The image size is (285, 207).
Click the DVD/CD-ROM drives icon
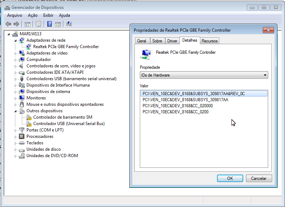[x=22, y=156]
